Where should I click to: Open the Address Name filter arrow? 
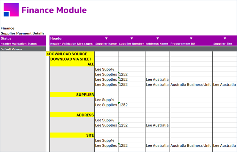pyautogui.click(x=158, y=39)
